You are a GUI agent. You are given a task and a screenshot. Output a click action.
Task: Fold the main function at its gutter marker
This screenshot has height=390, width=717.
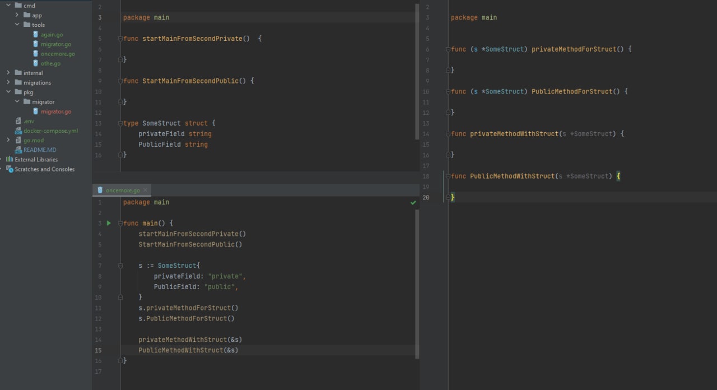click(120, 223)
